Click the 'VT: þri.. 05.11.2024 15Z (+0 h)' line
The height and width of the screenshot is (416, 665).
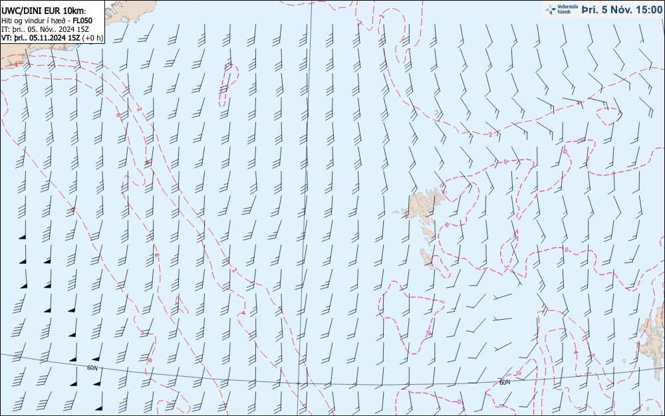[x=52, y=38]
